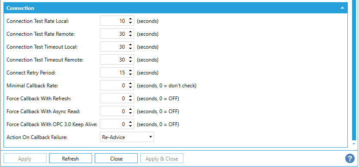Increase Connection Test Rate Local value
The image size is (359, 167).
130,19
